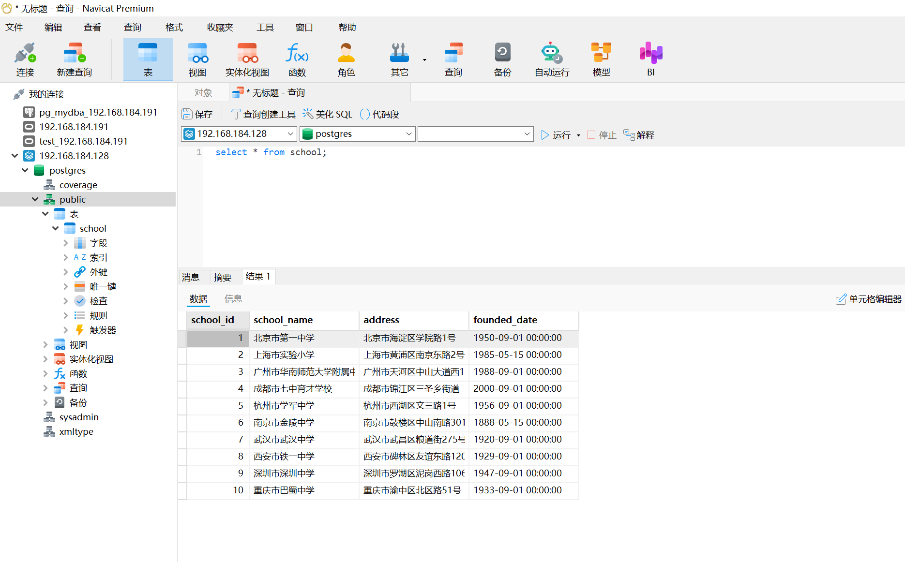
Task: Open 自动运行 from the toolbar
Action: pyautogui.click(x=551, y=59)
